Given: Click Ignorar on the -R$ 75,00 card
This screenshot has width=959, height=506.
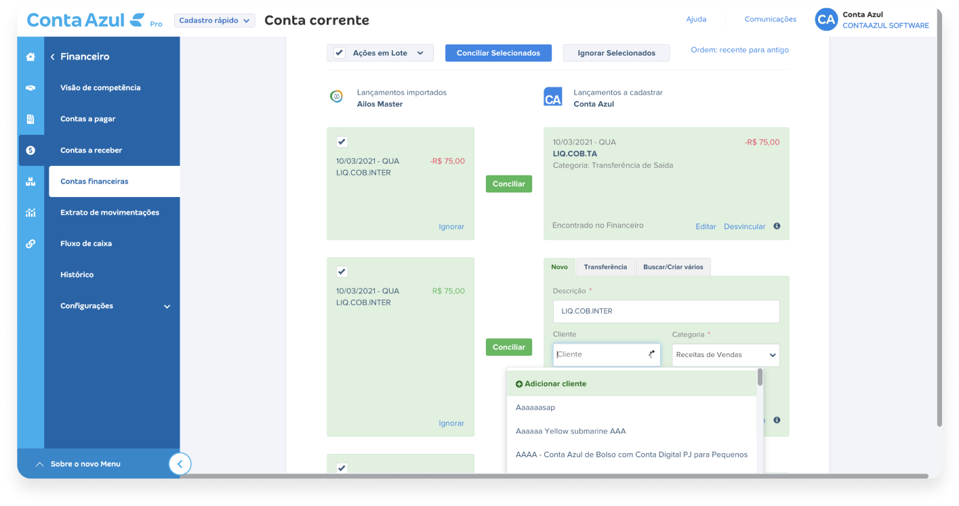Looking at the screenshot, I should click(x=451, y=227).
